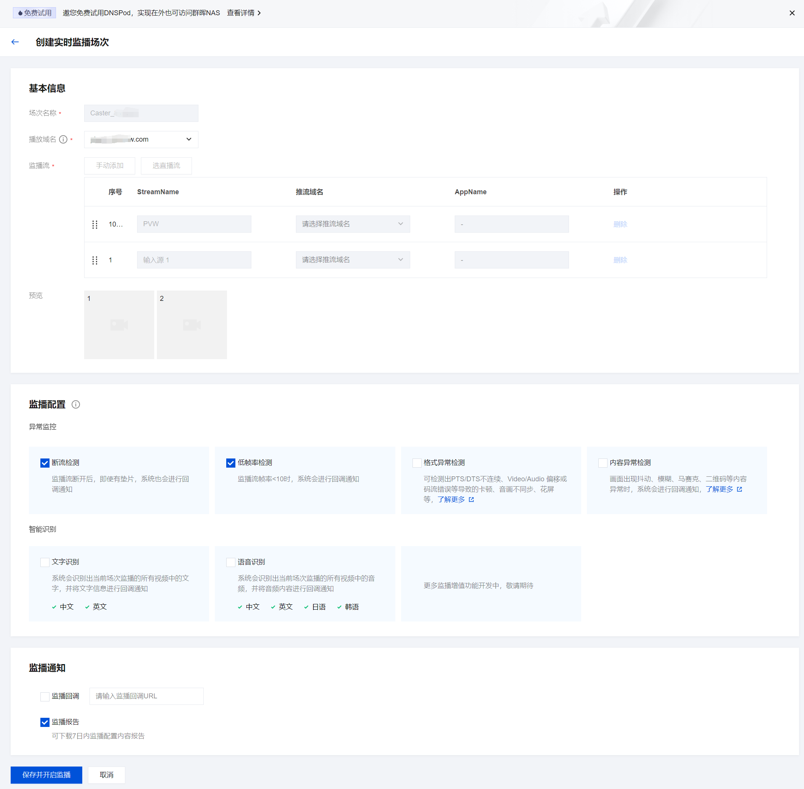Click 删除 in the 输入源 1 row
Viewport: 804px width, 789px height.
[620, 260]
